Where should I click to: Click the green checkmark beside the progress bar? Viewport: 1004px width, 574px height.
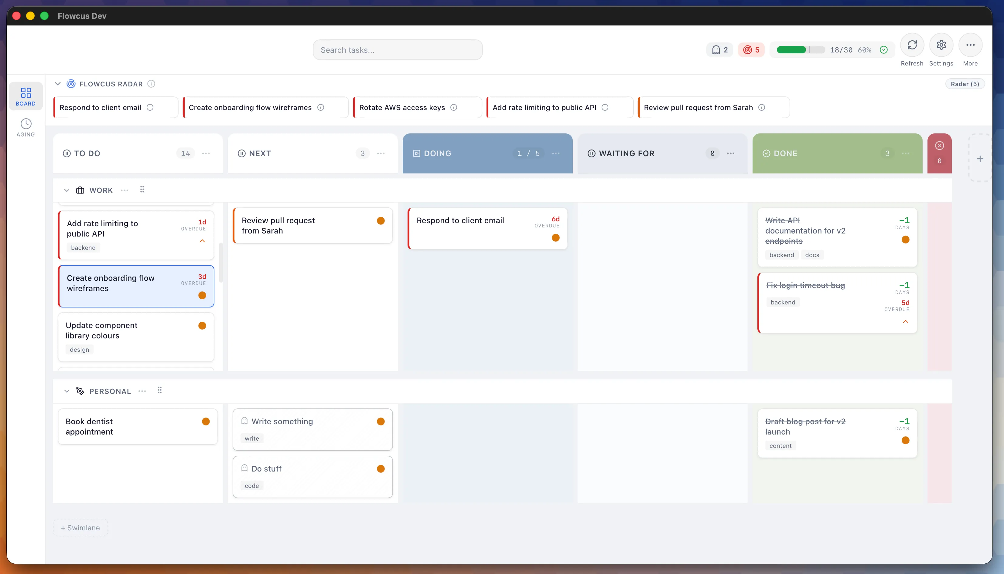[x=884, y=50]
